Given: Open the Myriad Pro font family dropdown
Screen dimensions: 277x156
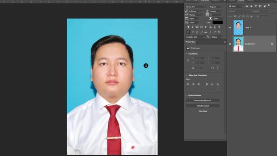Looking at the screenshot, I should 196,7.
